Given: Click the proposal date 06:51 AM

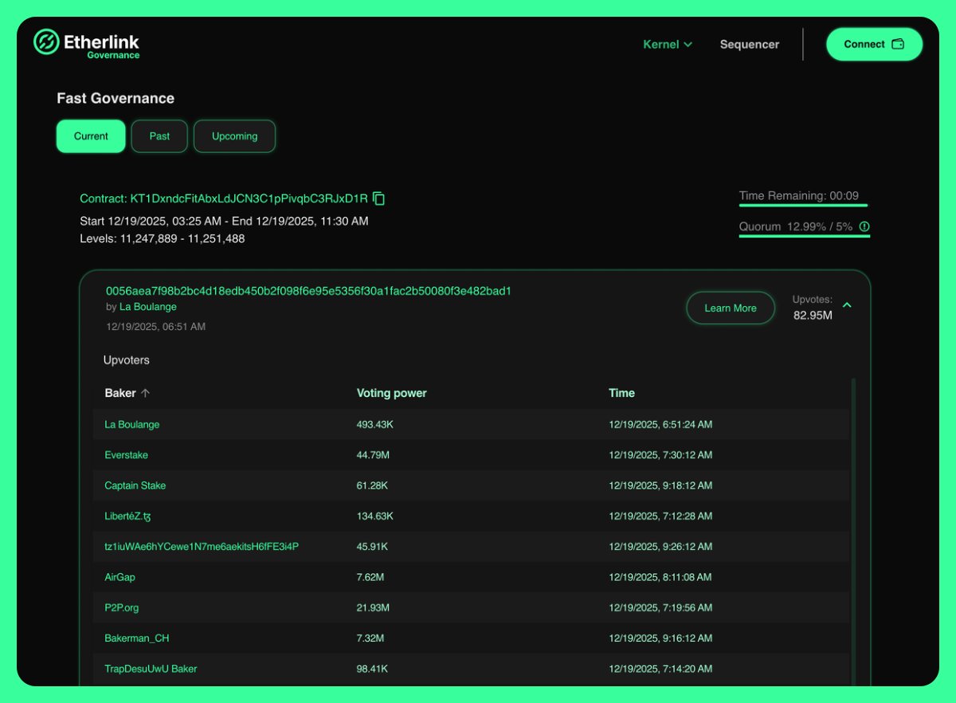Looking at the screenshot, I should click(x=155, y=327).
